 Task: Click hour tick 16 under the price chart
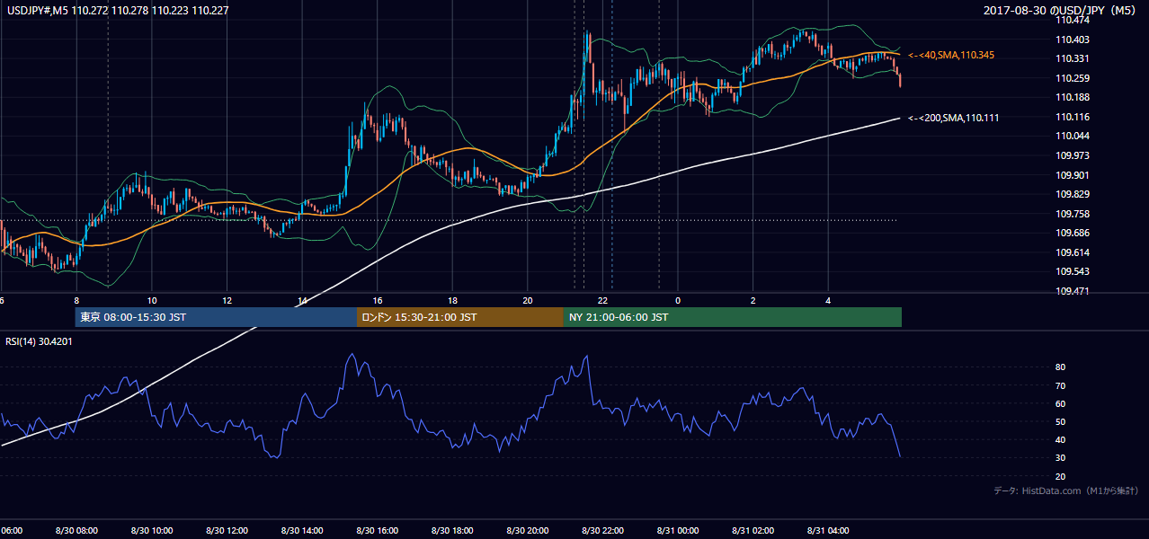tap(378, 300)
